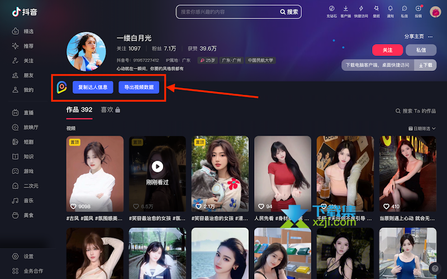Click the help question mark icon
The width and height of the screenshot is (447, 279).
coord(435,268)
